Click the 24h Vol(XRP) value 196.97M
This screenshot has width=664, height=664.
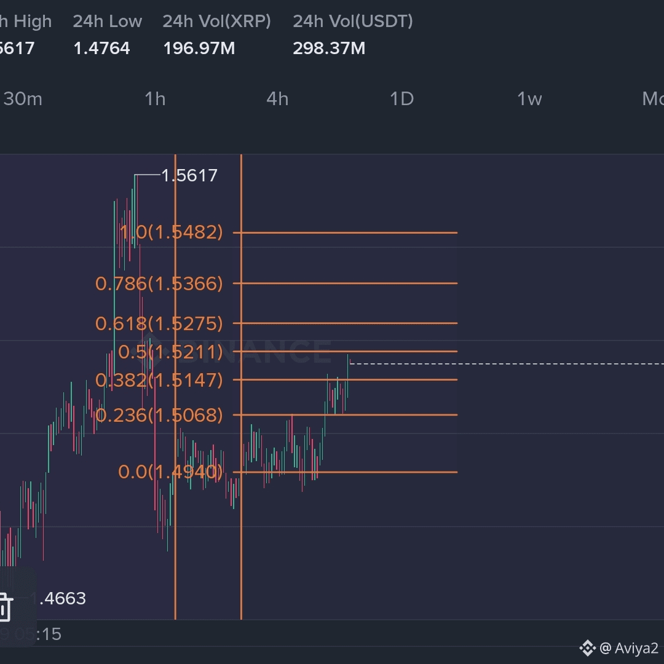(x=199, y=49)
